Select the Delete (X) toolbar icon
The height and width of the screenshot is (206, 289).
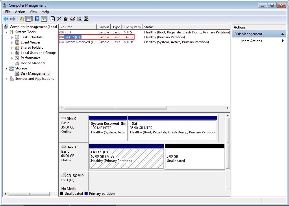[59, 19]
